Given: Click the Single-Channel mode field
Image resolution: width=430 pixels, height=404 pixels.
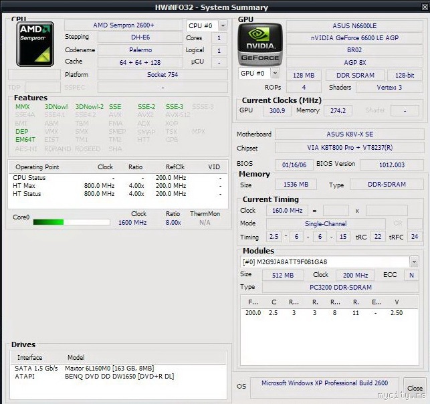Looking at the screenshot, I should [x=326, y=223].
